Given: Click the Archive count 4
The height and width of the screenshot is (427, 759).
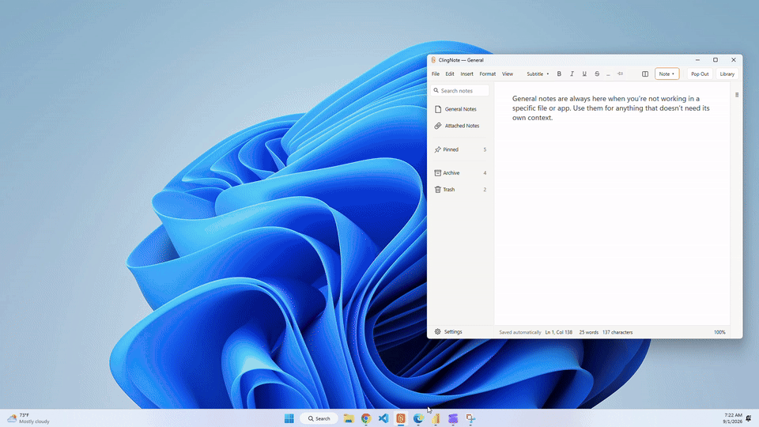Looking at the screenshot, I should pyautogui.click(x=485, y=173).
